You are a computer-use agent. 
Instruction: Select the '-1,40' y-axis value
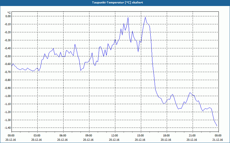8,128
